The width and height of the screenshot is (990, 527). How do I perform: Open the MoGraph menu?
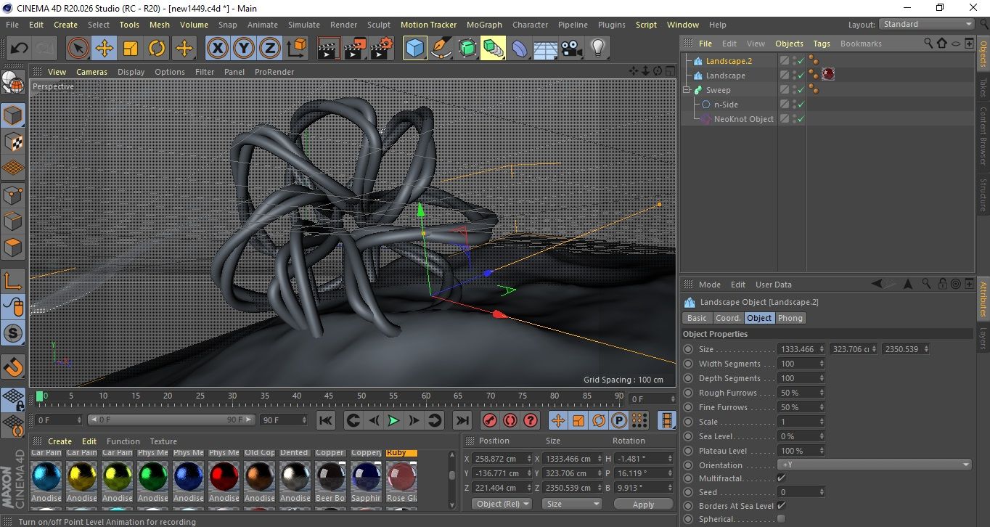tap(484, 25)
